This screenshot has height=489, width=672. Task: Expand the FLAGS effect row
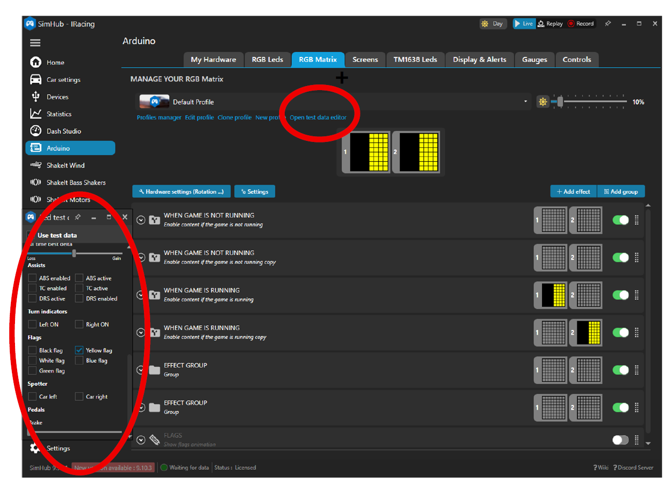141,440
